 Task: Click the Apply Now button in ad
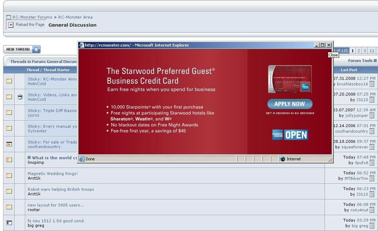290,104
